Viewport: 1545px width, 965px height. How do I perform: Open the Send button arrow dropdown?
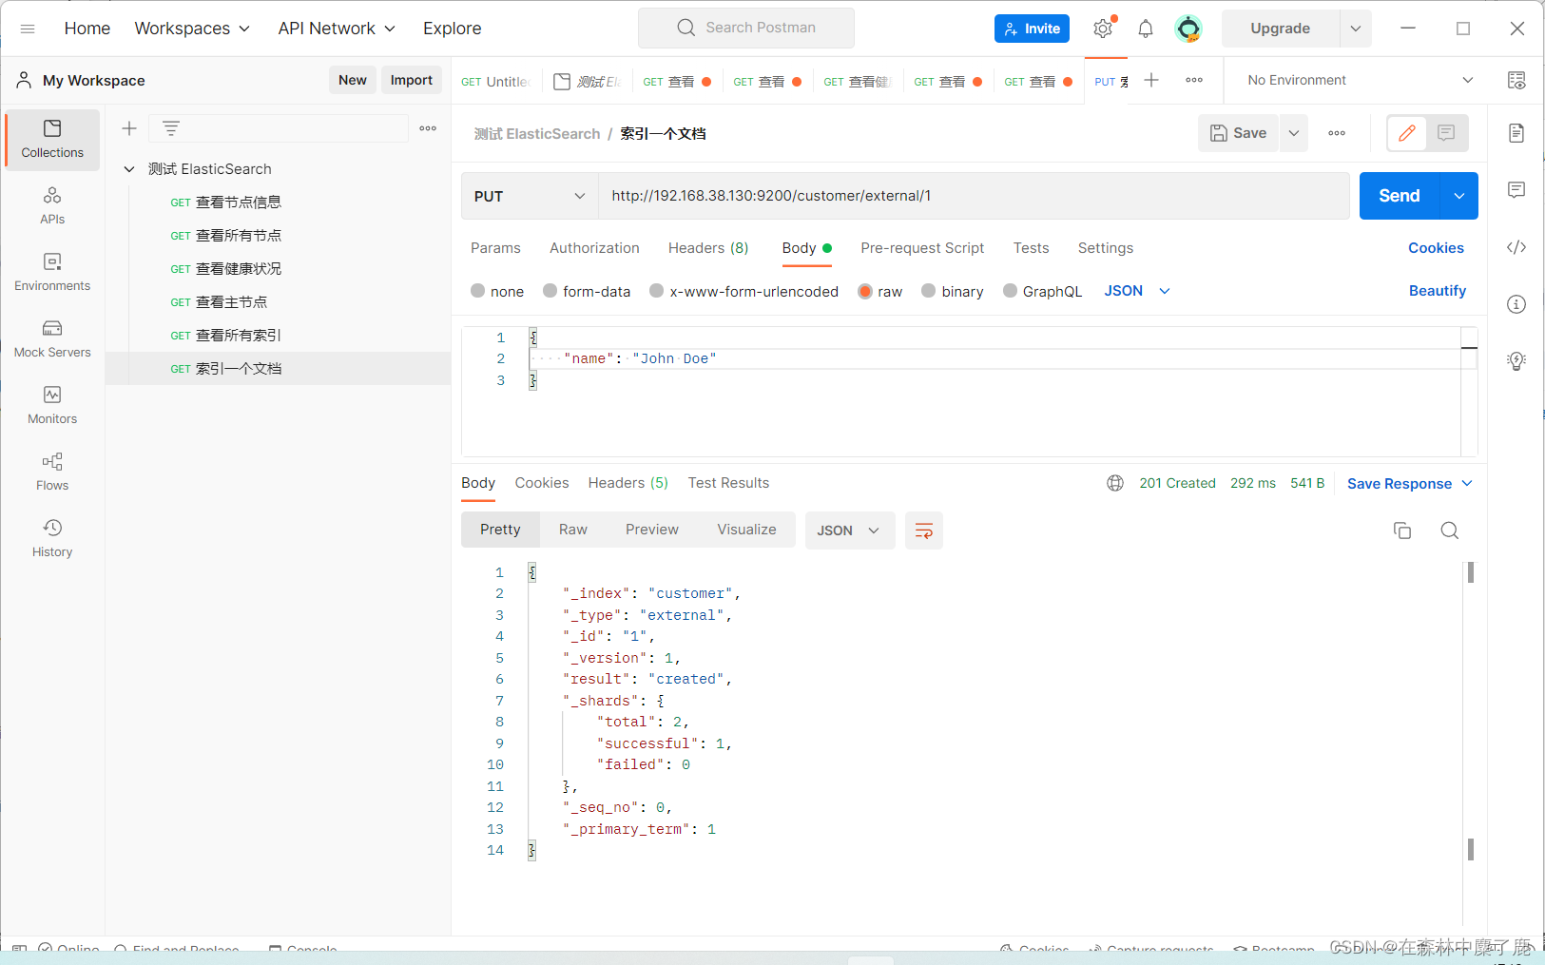[1459, 196]
